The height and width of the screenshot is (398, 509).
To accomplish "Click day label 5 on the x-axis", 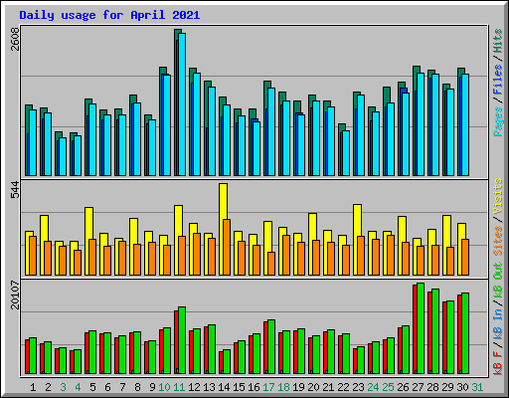I will click(92, 387).
